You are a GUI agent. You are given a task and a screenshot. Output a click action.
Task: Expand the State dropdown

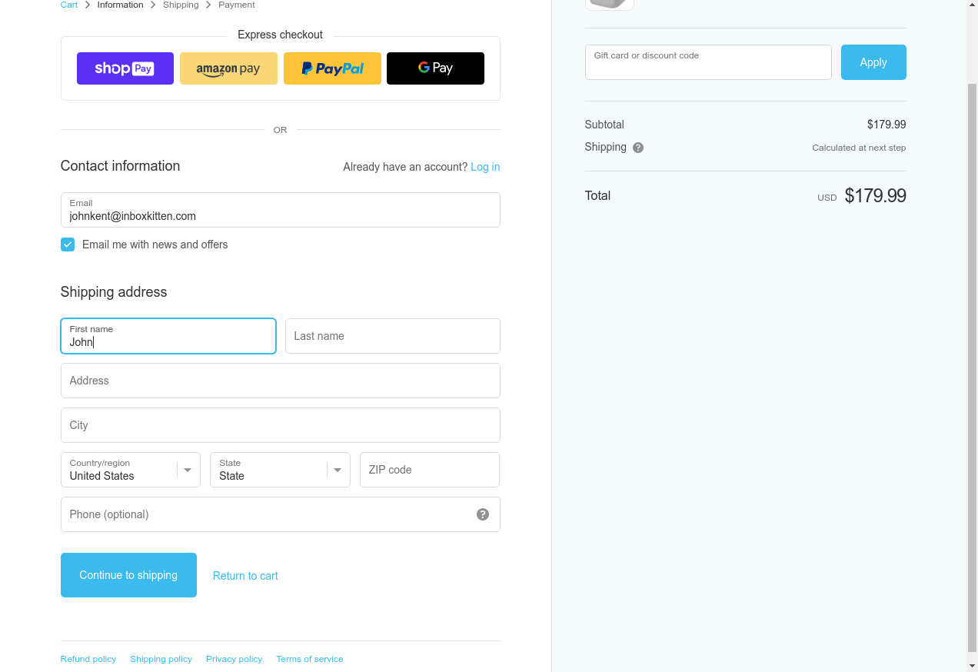point(280,470)
